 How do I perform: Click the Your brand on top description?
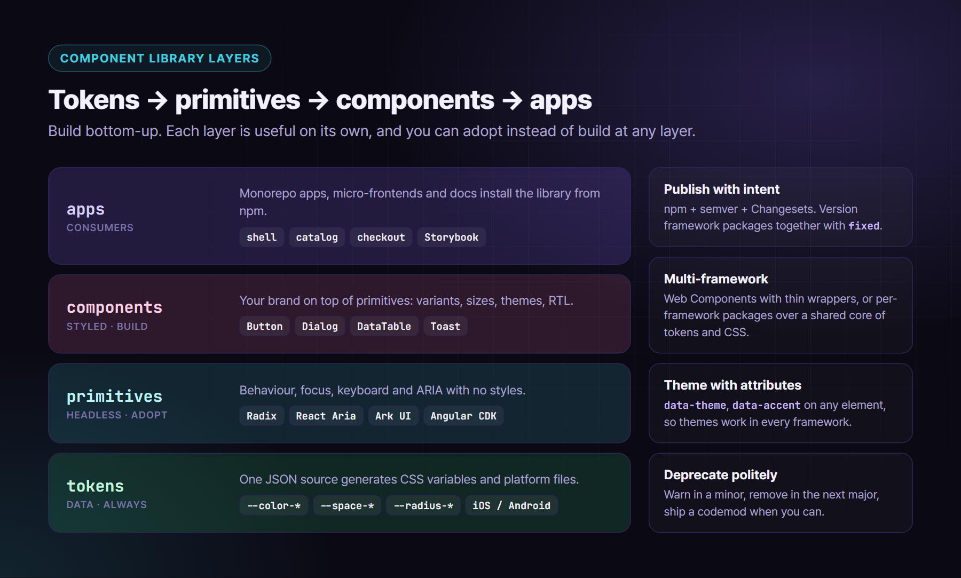[406, 300]
